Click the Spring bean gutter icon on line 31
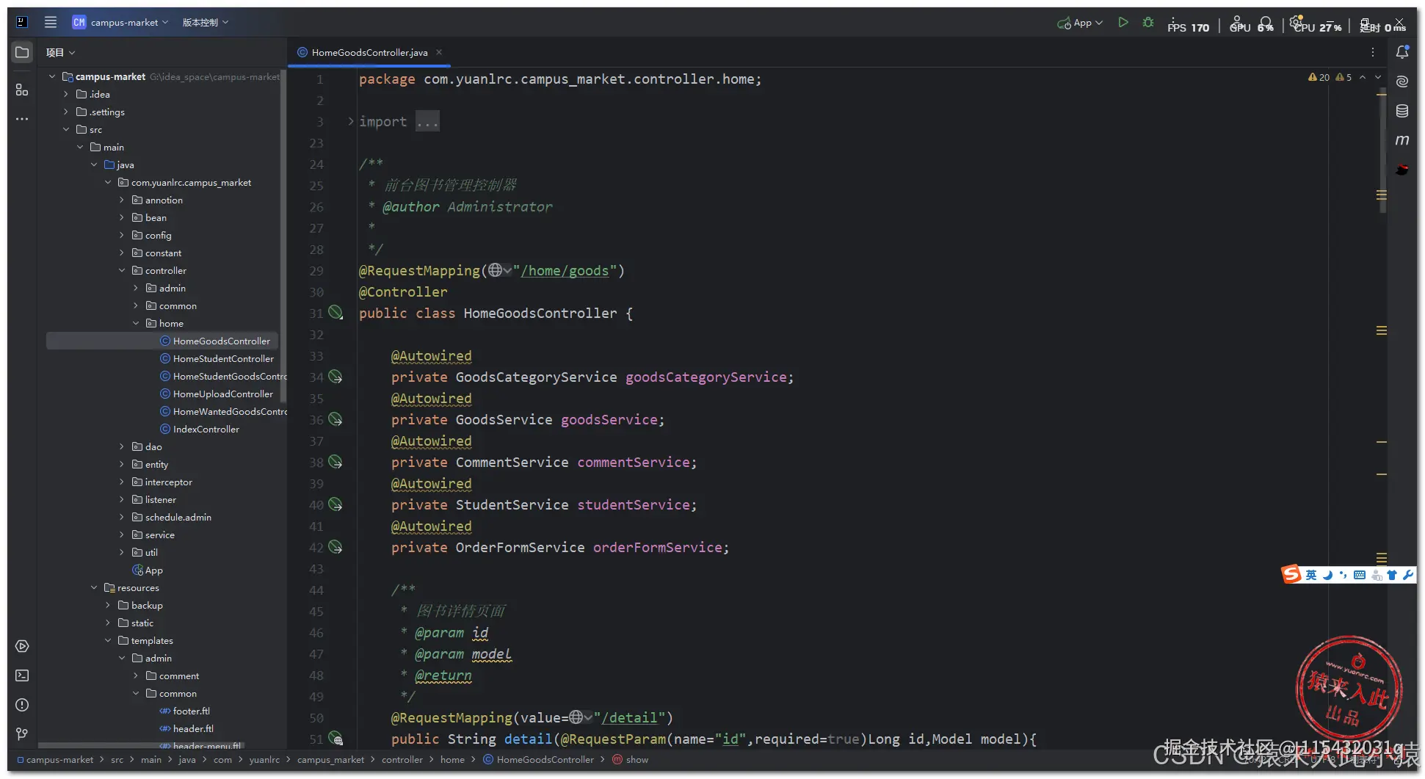 [x=336, y=313]
